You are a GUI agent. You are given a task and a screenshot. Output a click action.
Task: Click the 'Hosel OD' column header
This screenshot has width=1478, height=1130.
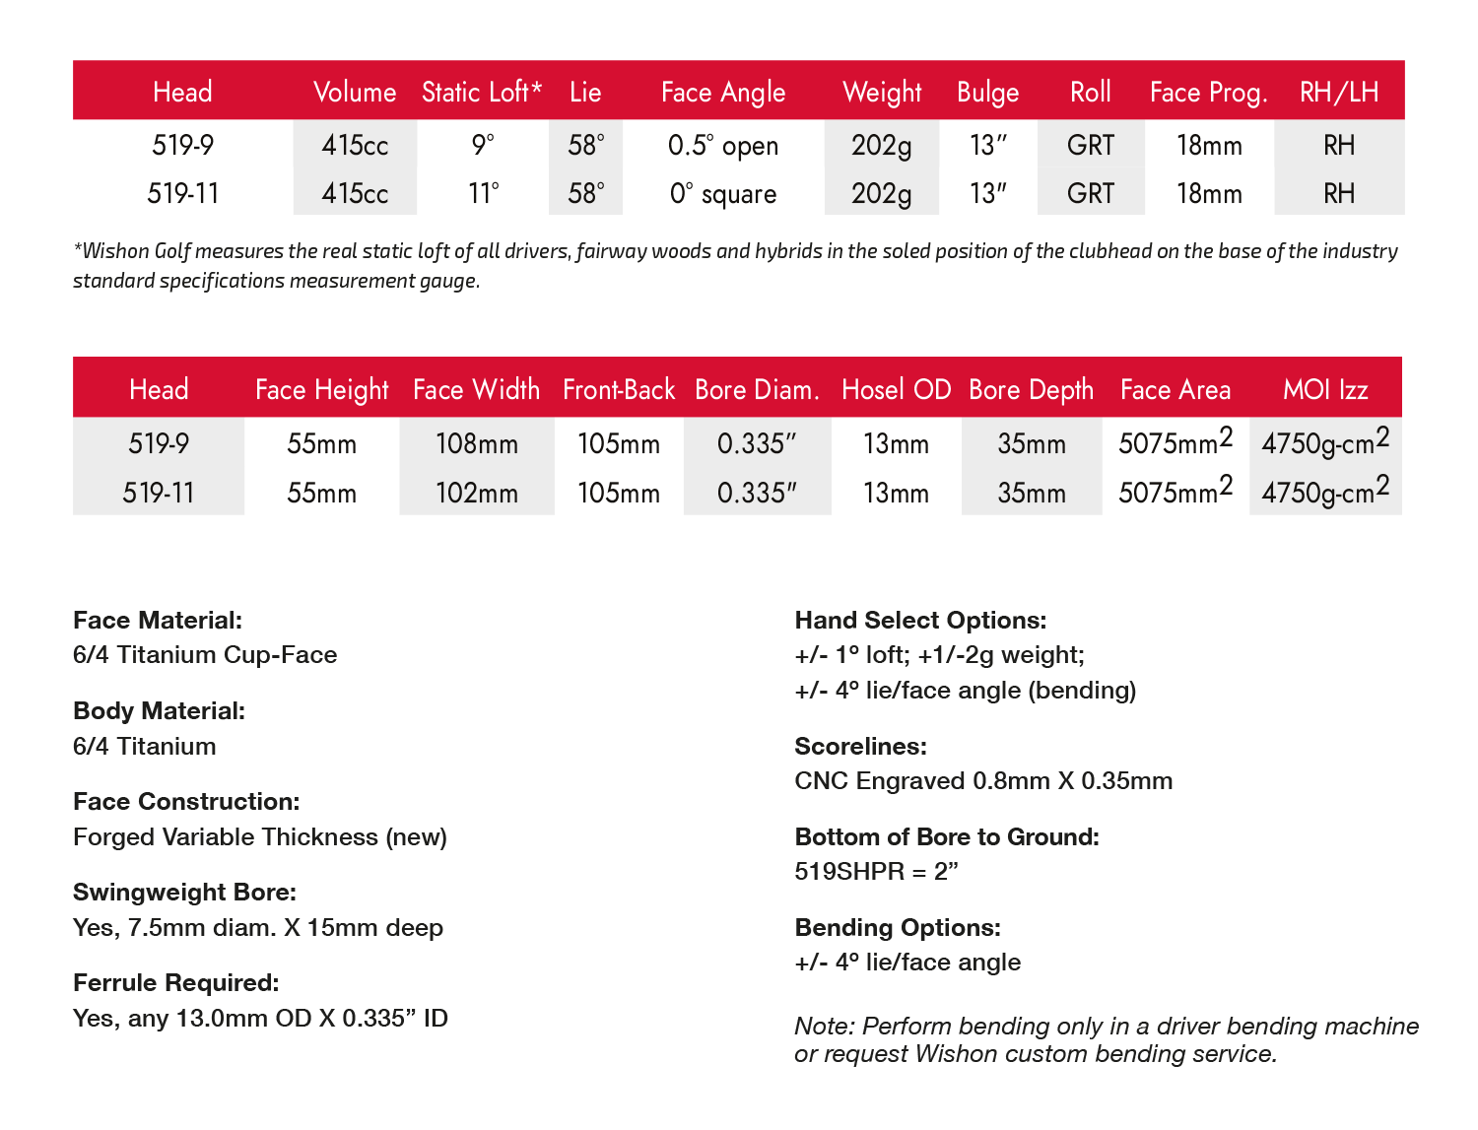click(x=897, y=389)
